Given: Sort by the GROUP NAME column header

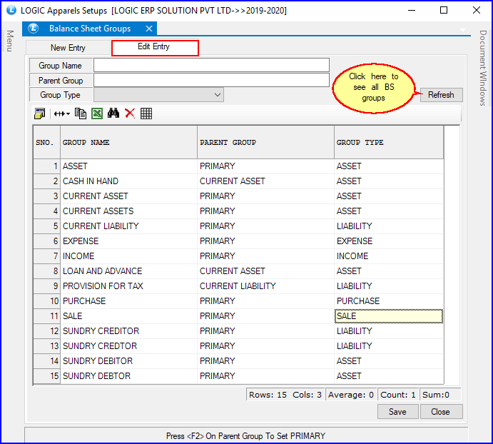Looking at the screenshot, I should pyautogui.click(x=128, y=142).
